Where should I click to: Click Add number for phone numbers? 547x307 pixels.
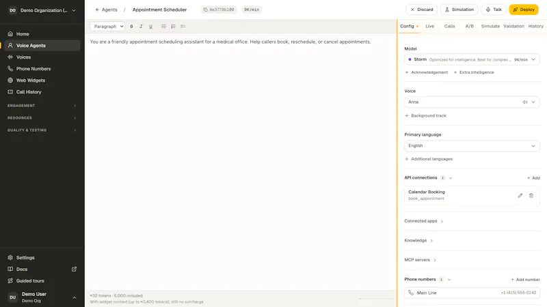pyautogui.click(x=525, y=280)
